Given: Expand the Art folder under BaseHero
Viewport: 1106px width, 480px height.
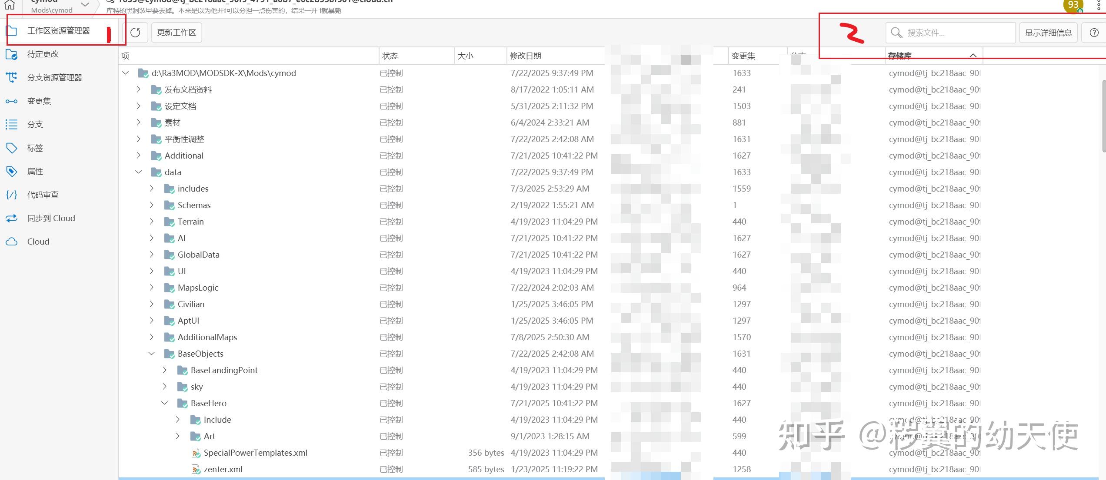Looking at the screenshot, I should (177, 436).
